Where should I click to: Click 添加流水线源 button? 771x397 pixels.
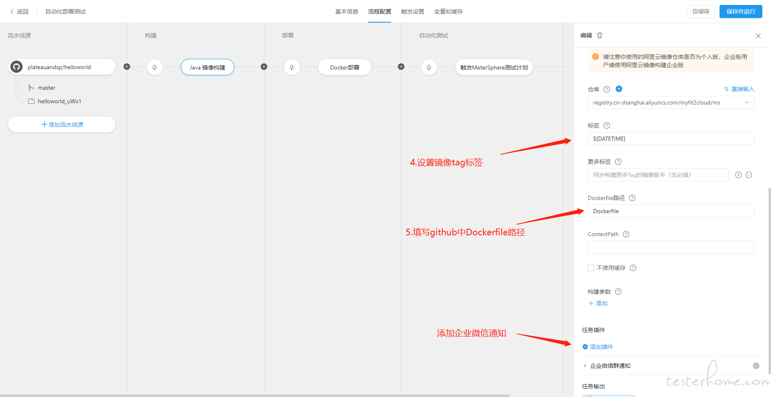coord(62,124)
